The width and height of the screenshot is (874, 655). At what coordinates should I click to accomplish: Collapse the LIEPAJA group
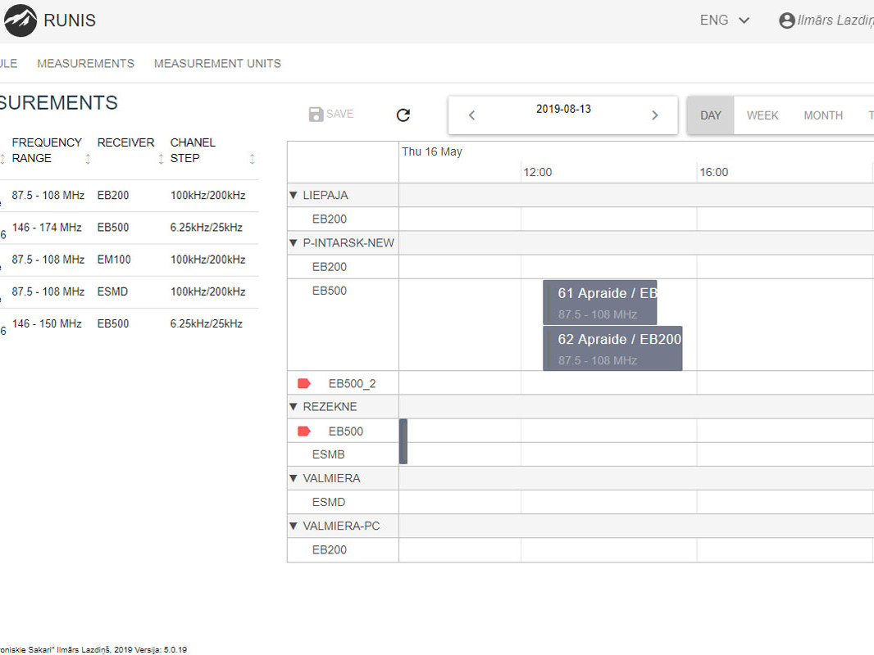click(294, 196)
